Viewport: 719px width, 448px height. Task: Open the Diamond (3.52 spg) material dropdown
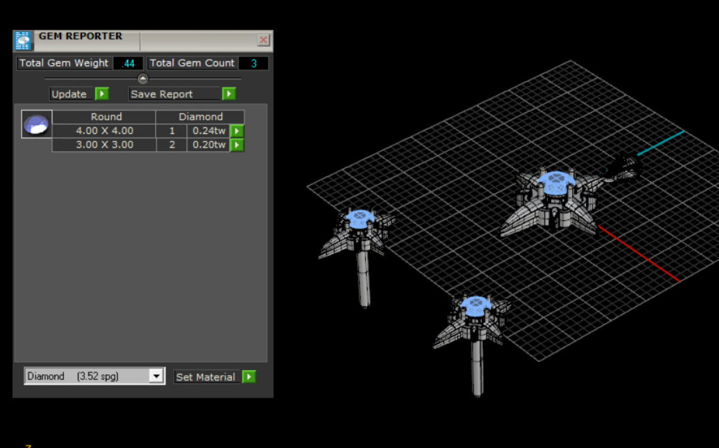click(x=156, y=376)
